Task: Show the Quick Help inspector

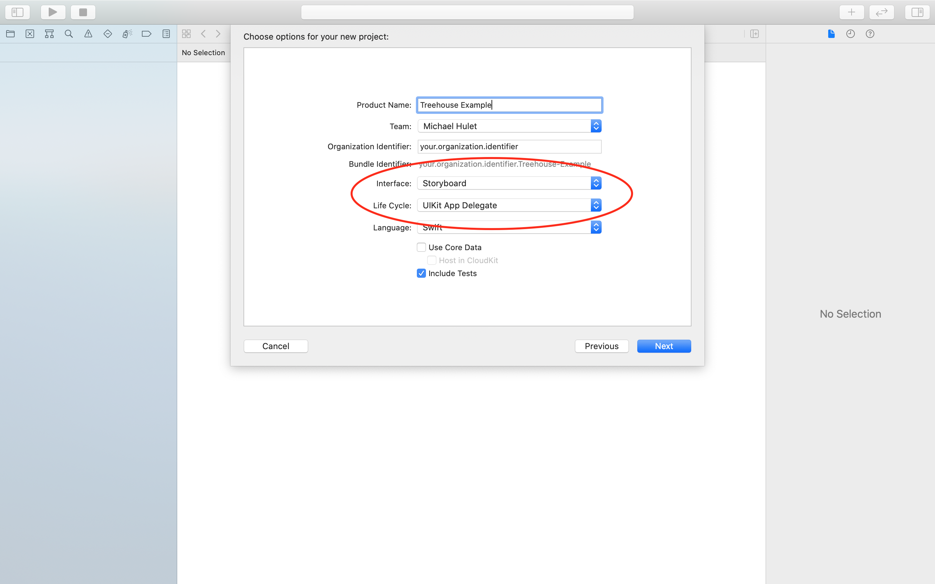Action: tap(870, 34)
